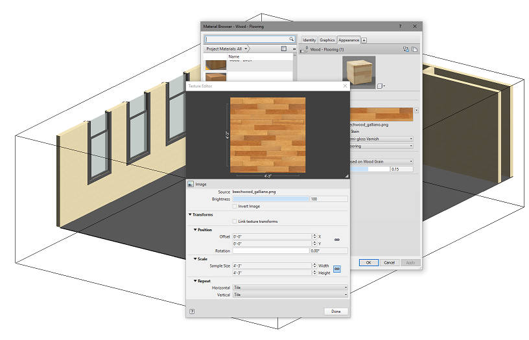Click the Name column header in material list
Image resolution: width=529 pixels, height=340 pixels.
[234, 56]
